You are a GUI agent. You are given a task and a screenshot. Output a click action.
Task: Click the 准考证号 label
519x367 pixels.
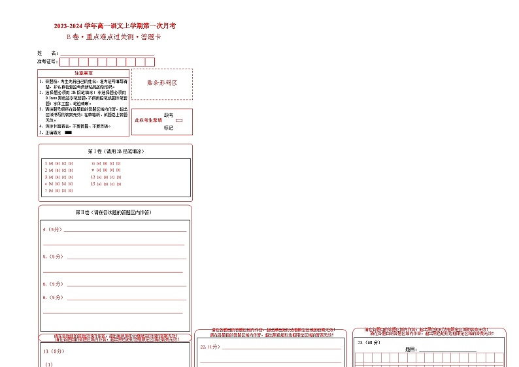47,61
